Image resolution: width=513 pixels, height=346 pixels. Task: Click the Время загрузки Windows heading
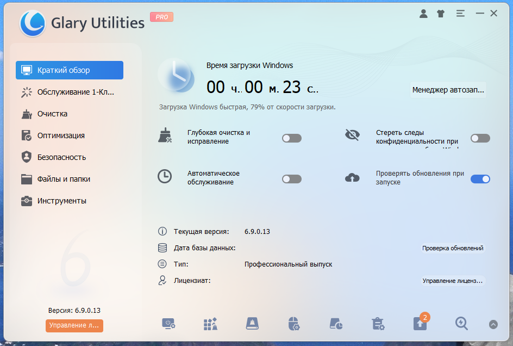tap(249, 65)
